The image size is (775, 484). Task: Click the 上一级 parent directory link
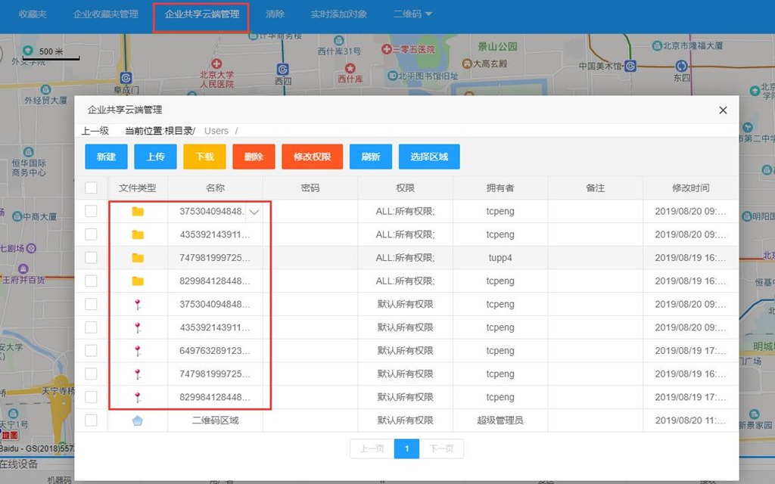pos(95,131)
